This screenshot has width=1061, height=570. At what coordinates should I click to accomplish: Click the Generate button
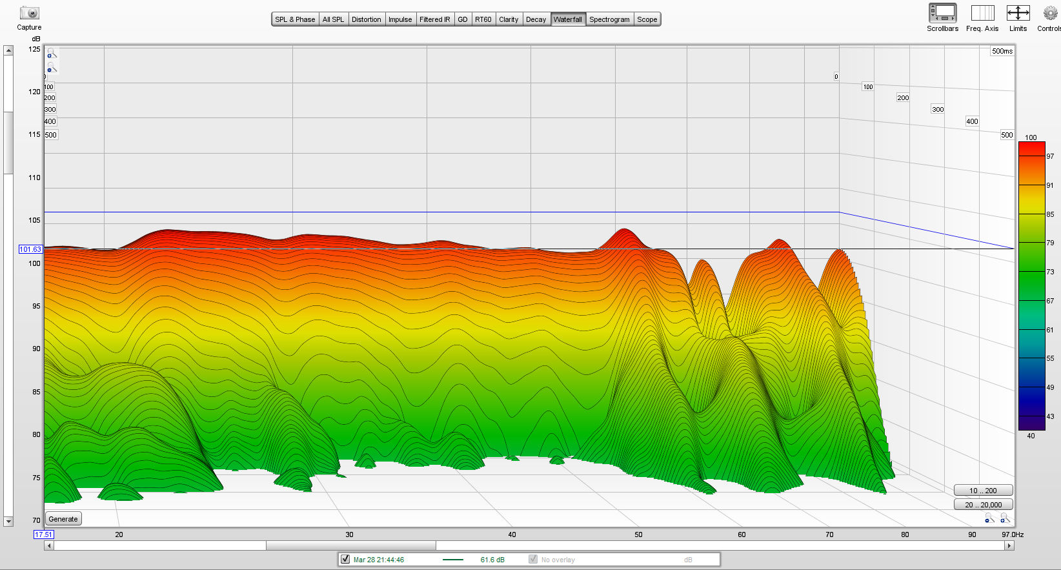[x=63, y=519]
